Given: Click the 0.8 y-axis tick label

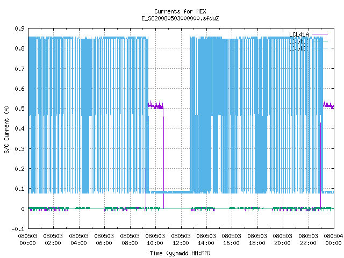Looking at the screenshot, I should tap(20, 48).
